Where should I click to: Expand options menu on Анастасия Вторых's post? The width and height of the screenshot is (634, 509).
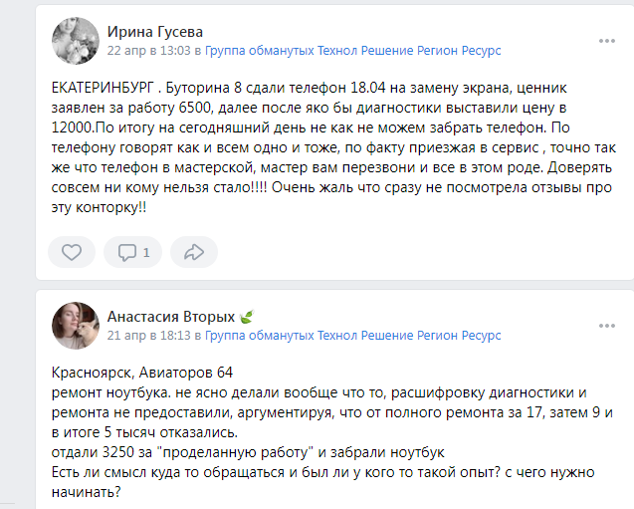click(606, 326)
